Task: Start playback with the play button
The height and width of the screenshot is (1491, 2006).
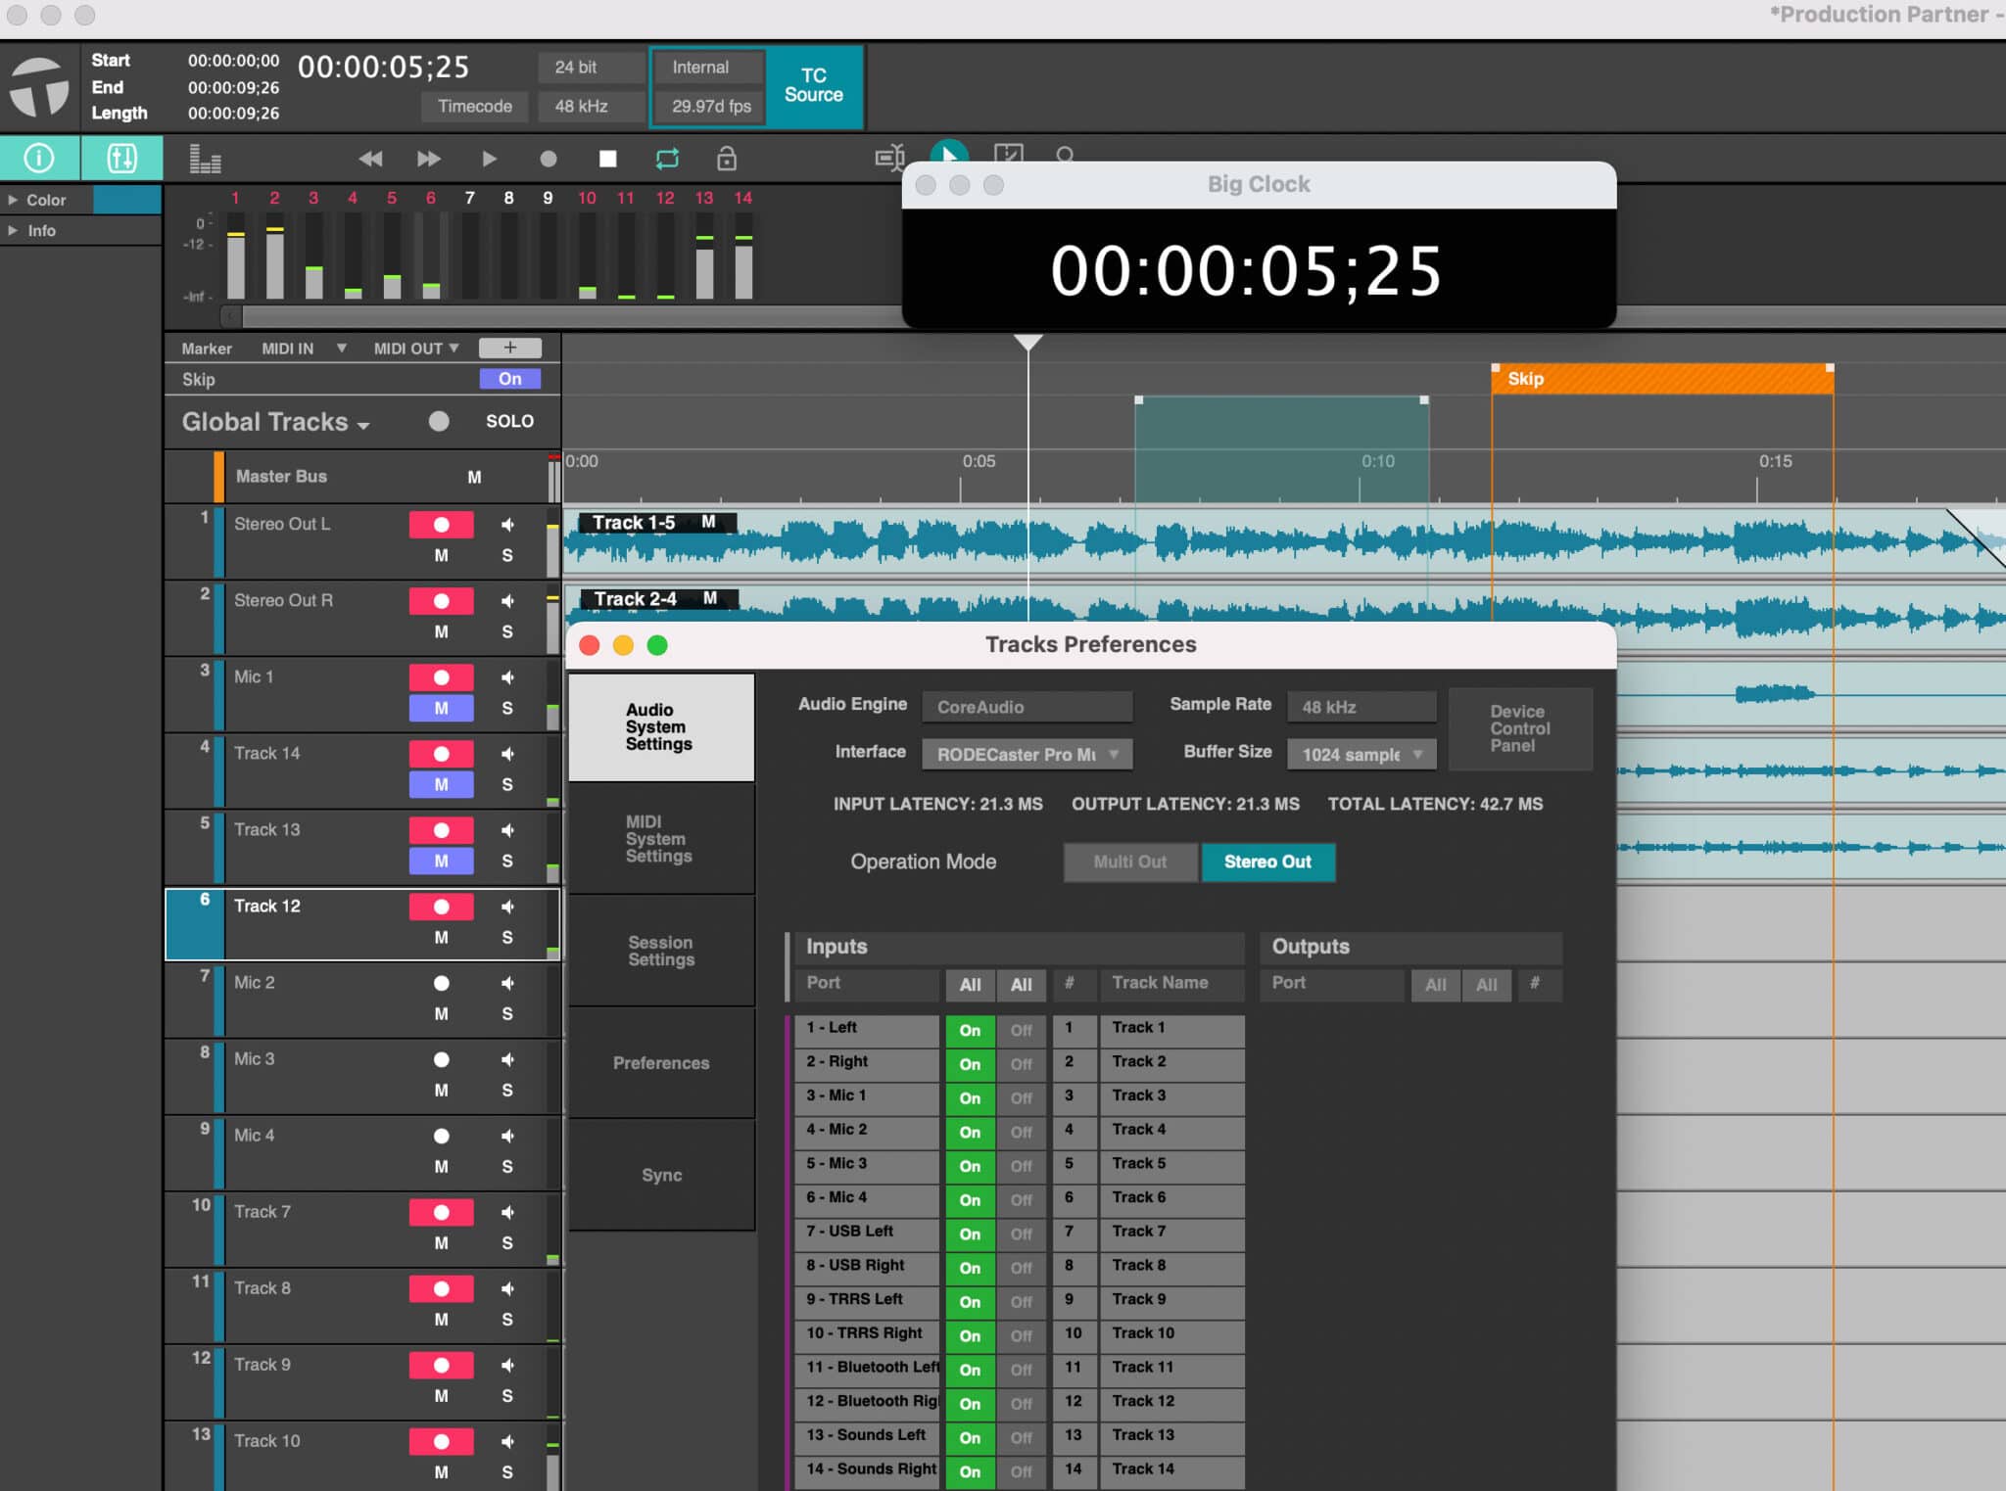Action: (x=489, y=159)
